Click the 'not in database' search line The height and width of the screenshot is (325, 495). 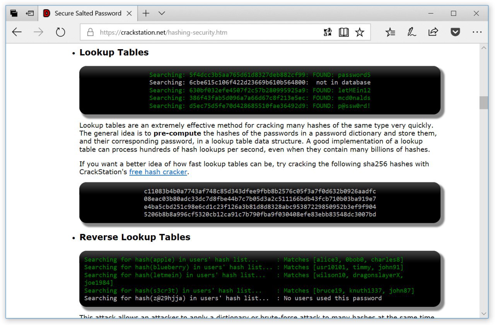(x=260, y=82)
